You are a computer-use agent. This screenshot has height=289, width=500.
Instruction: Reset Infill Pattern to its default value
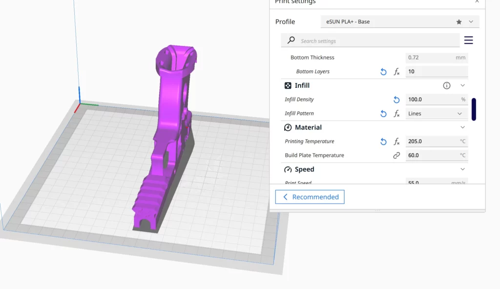coord(383,113)
